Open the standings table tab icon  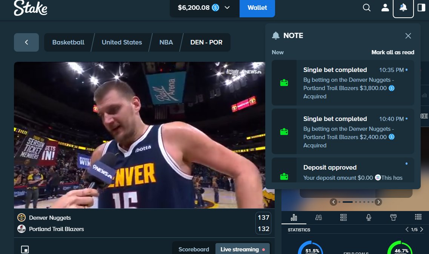coord(343,217)
